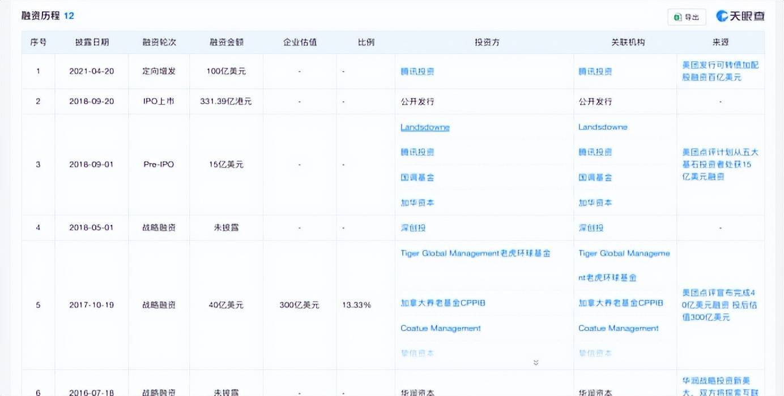This screenshot has width=784, height=396.
Task: Click 腾讯投资 under 关联机构 in the Pre-IPO row
Action: click(x=595, y=152)
